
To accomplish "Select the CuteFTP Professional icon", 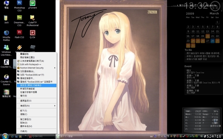I will click(32, 21).
